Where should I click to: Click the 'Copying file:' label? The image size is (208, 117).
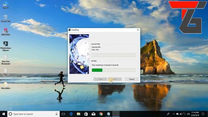pyautogui.click(x=96, y=47)
